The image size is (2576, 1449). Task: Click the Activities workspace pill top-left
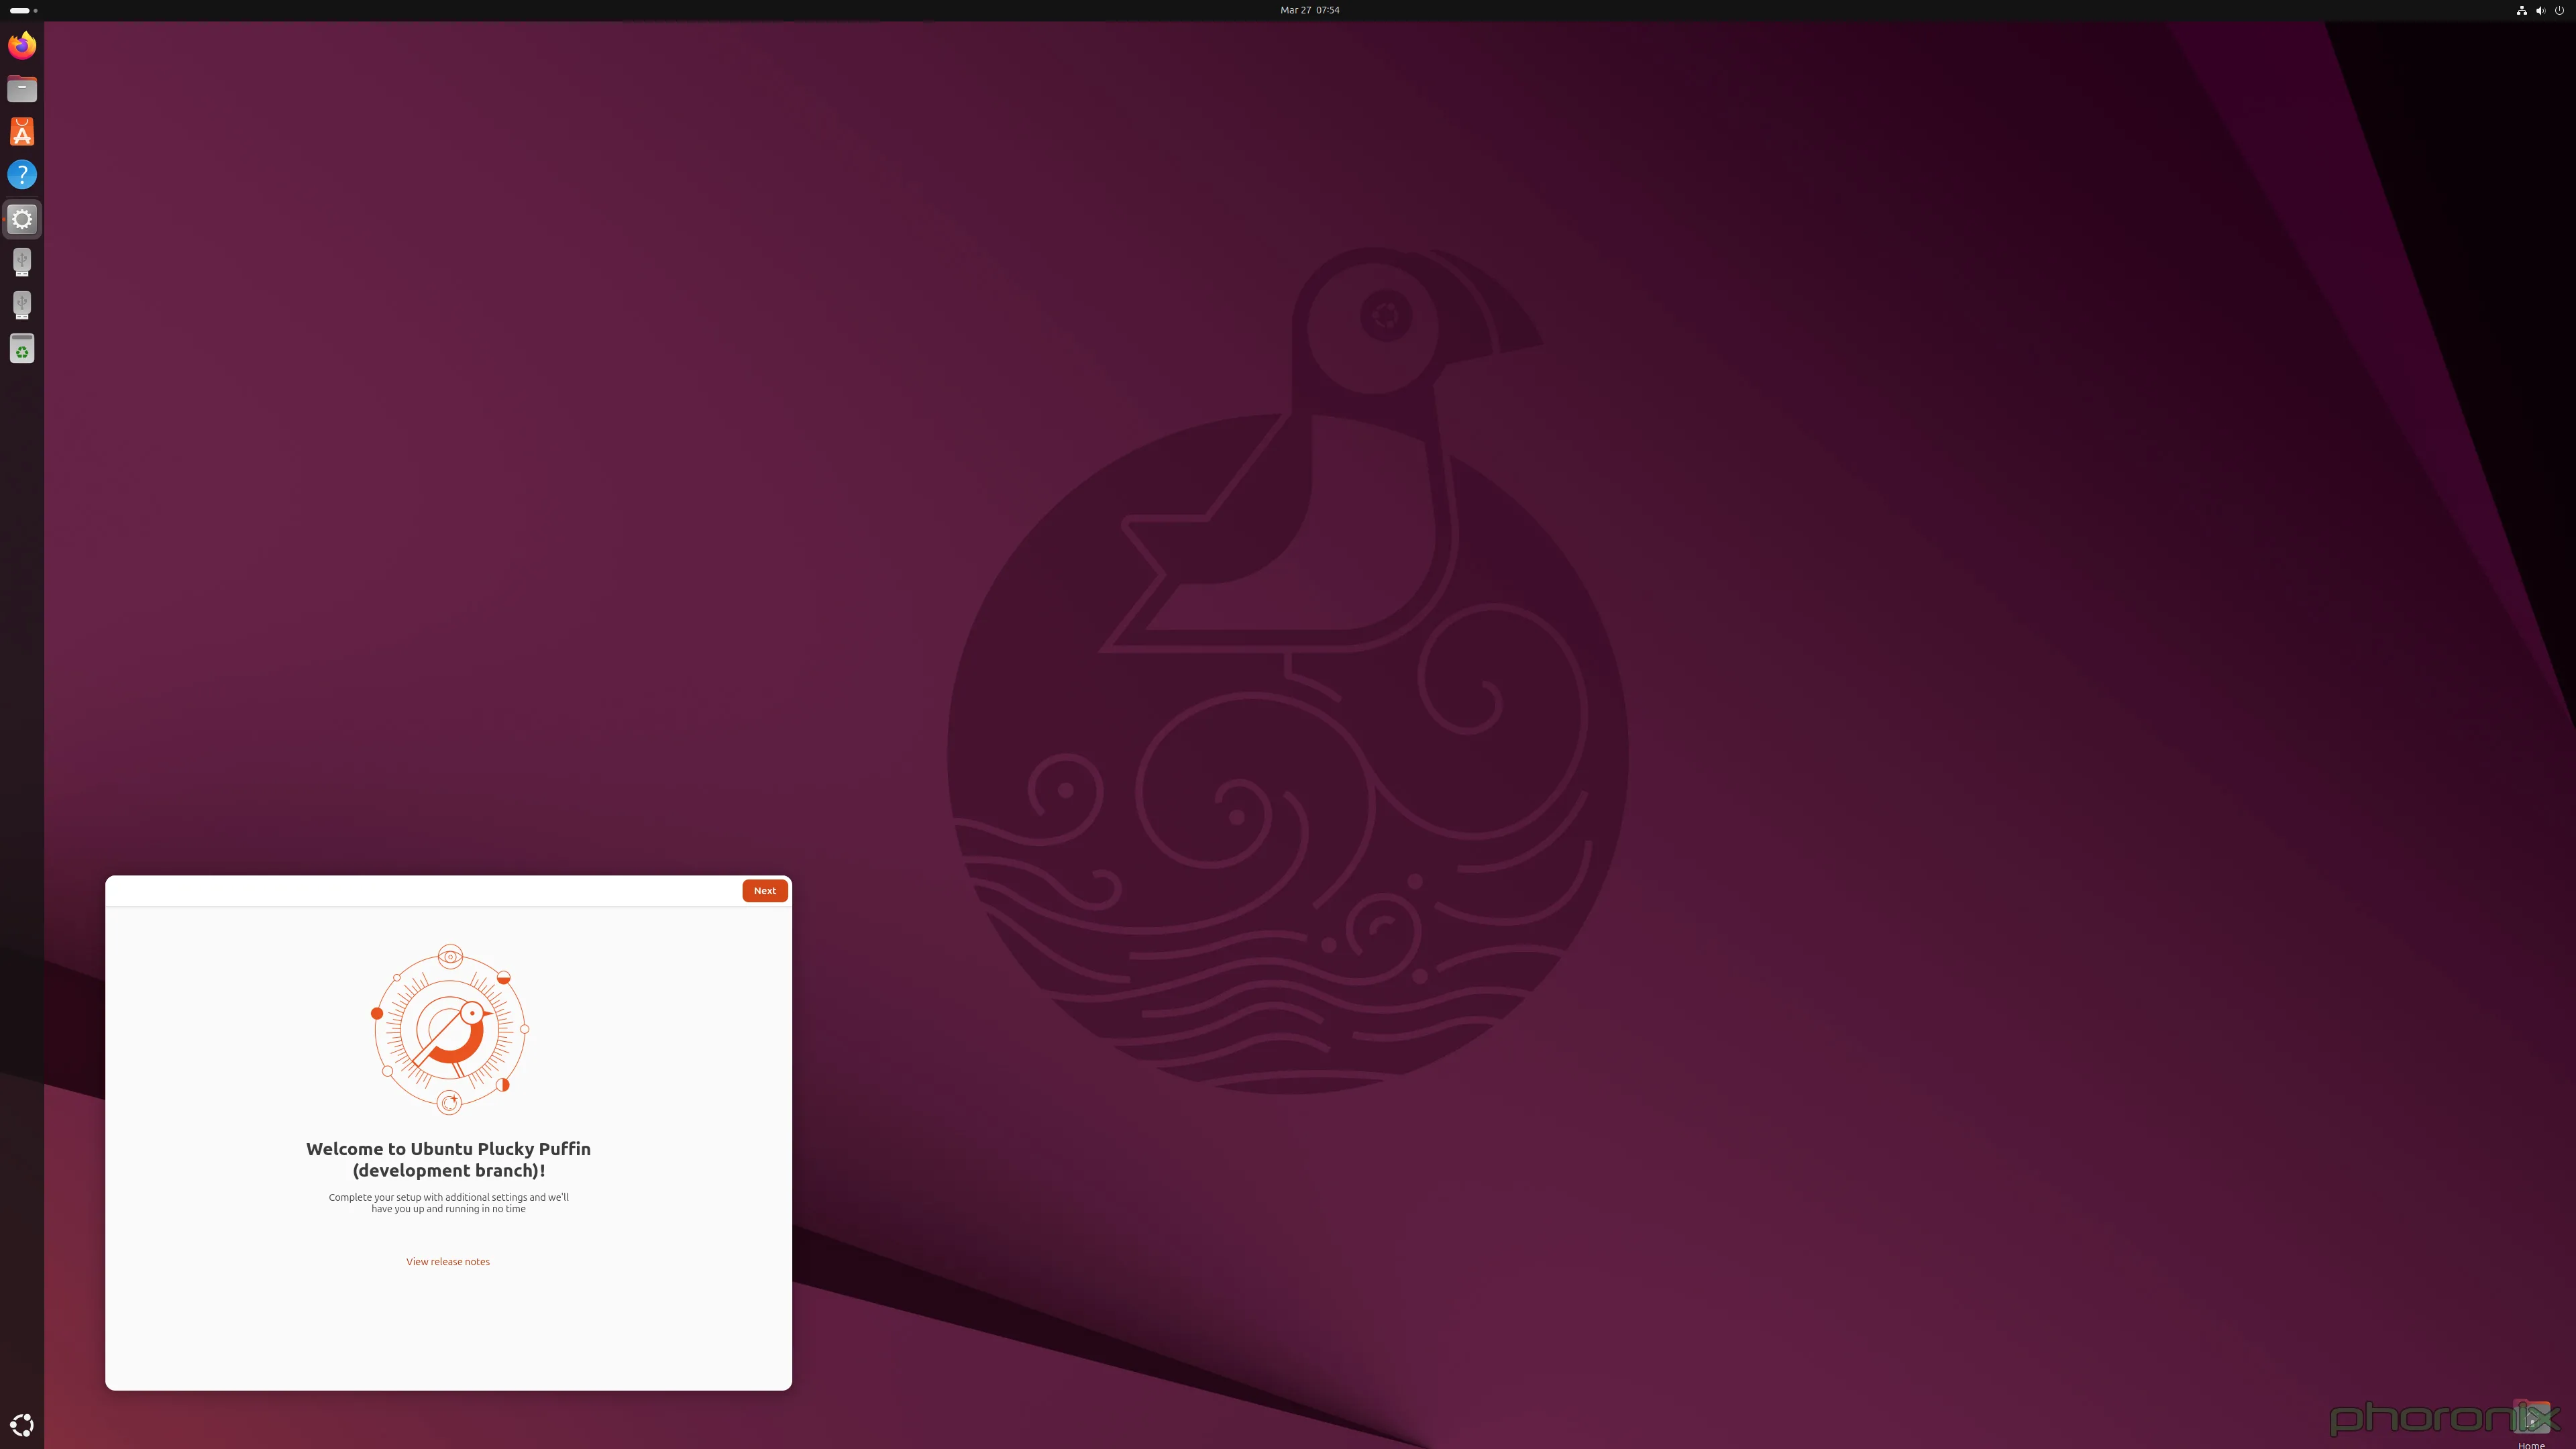coord(19,11)
